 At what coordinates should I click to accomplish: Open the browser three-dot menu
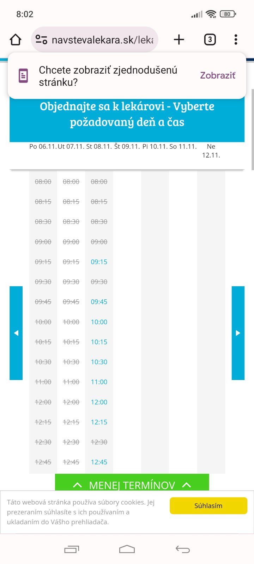[x=236, y=39]
